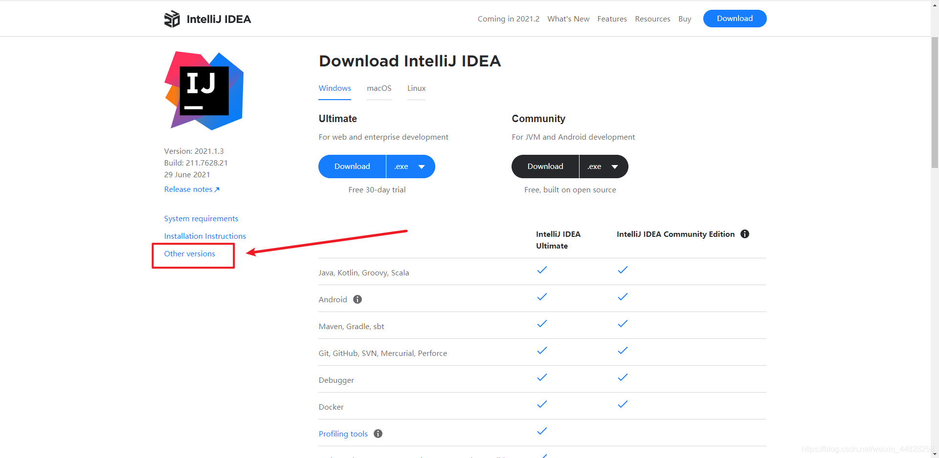Click the large IJ product logo
This screenshot has height=458, width=939.
pyautogui.click(x=204, y=91)
